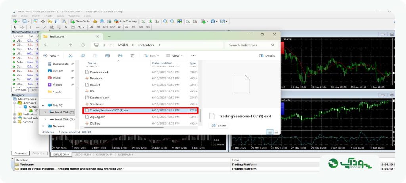This screenshot has height=183, width=406.
Task: Select the cursor arrow tool
Action: click(15, 27)
